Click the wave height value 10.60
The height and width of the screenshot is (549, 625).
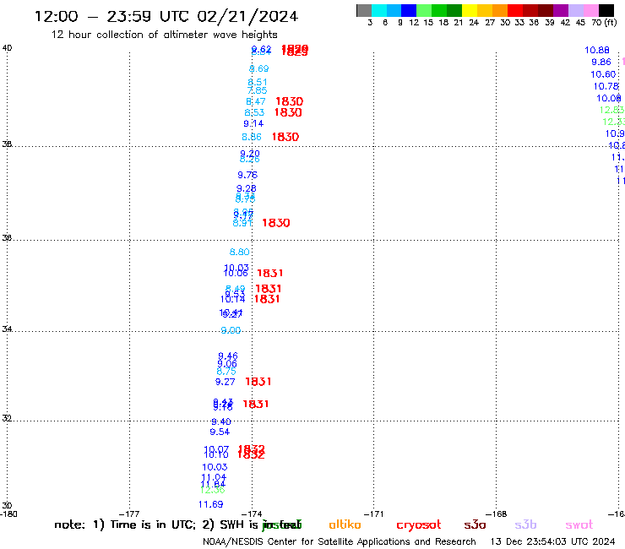603,74
